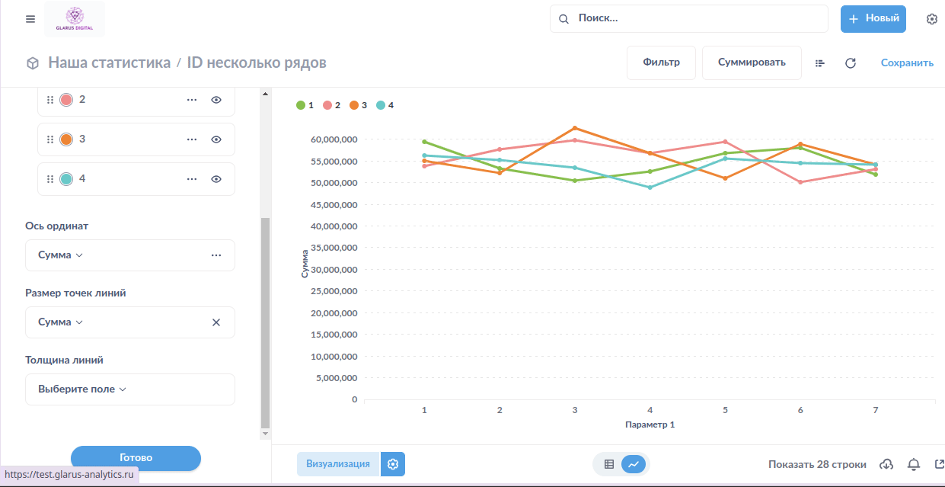The image size is (945, 487).
Task: Open the alerts bell icon
Action: (x=914, y=464)
